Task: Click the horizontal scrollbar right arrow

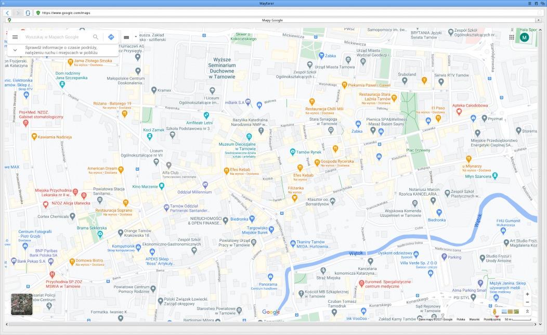Action: [536, 324]
